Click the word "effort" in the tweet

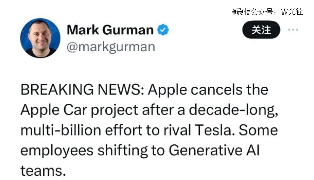pyautogui.click(x=123, y=130)
